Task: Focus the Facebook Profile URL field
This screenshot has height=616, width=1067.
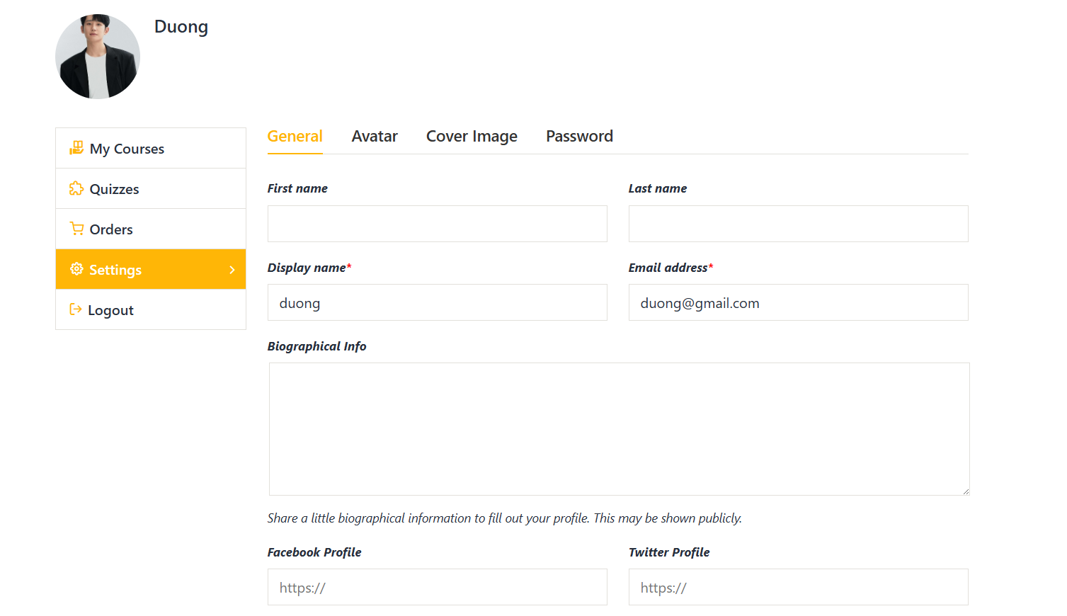Action: click(x=437, y=587)
